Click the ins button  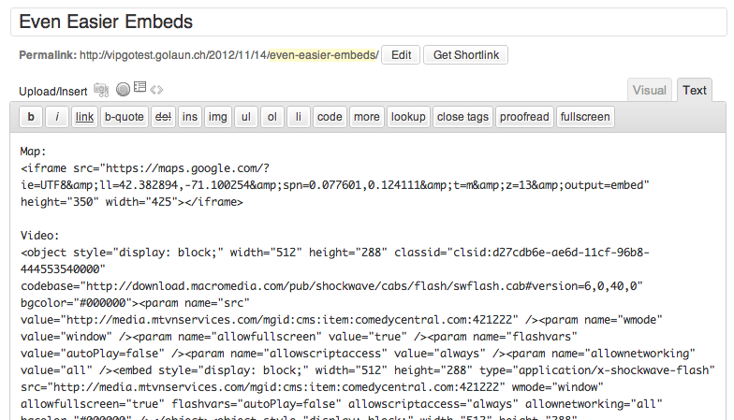pyautogui.click(x=189, y=116)
